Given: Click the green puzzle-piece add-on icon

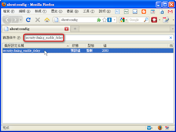Looking at the screenshot, I should click(x=99, y=20).
